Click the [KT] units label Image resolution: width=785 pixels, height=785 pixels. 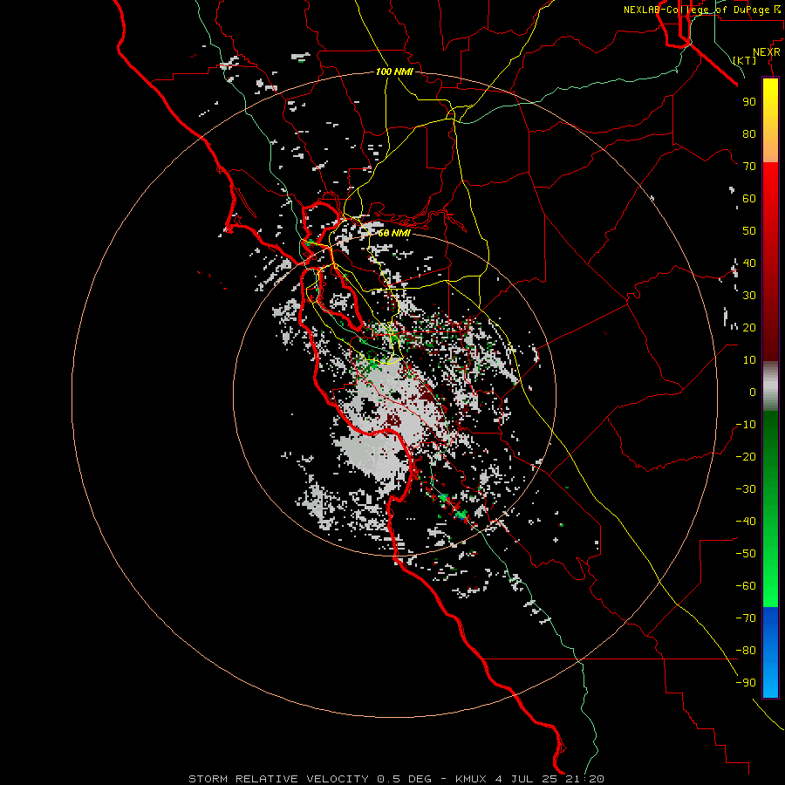point(745,60)
